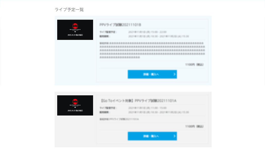This screenshot has height=149, width=265.
Task: Click the chevron arrow in 20211101A's purchase button
Action: pos(174,136)
